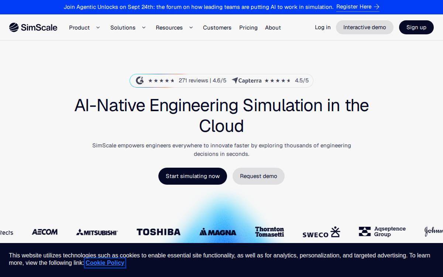Open the Resources navigation menu
Image resolution: width=443 pixels, height=277 pixels.
(169, 28)
